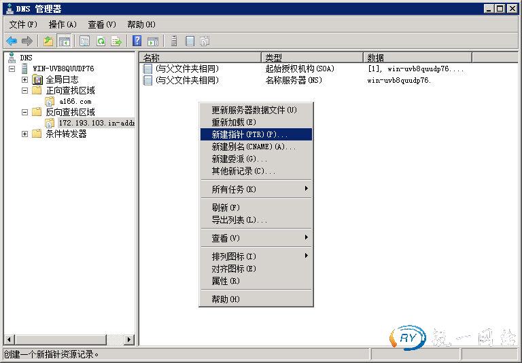Image resolution: width=522 pixels, height=363 pixels.
Task: Select 起始授权机构(SOA) type cell
Action: 300,69
